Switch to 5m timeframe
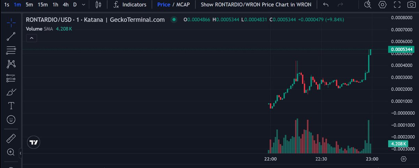Image resolution: width=419 pixels, height=168 pixels. tap(29, 5)
